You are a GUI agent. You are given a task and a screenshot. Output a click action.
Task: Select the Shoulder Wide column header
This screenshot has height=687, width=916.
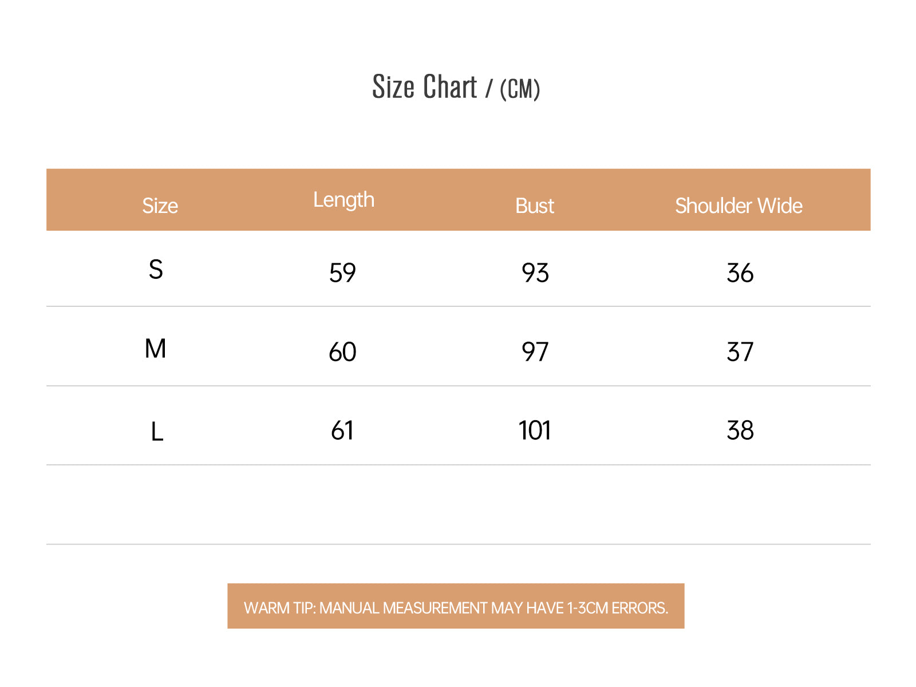pyautogui.click(x=739, y=206)
